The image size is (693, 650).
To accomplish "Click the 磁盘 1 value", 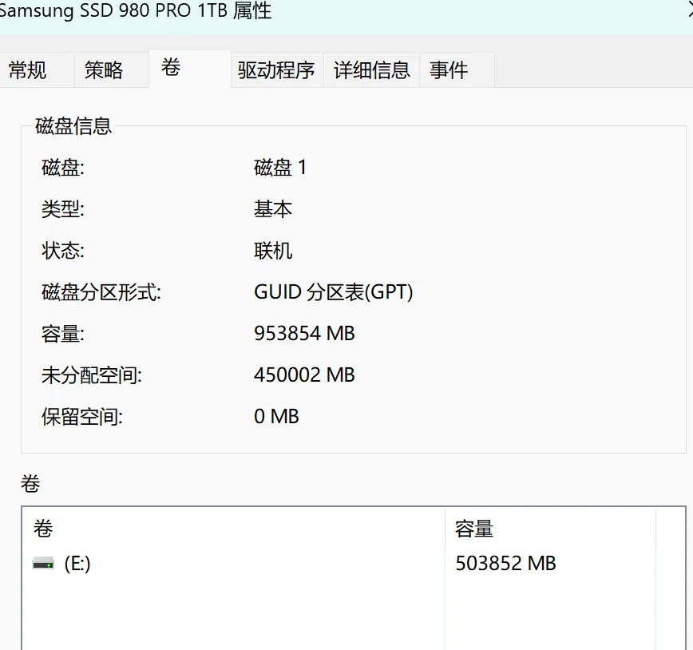I will (280, 168).
